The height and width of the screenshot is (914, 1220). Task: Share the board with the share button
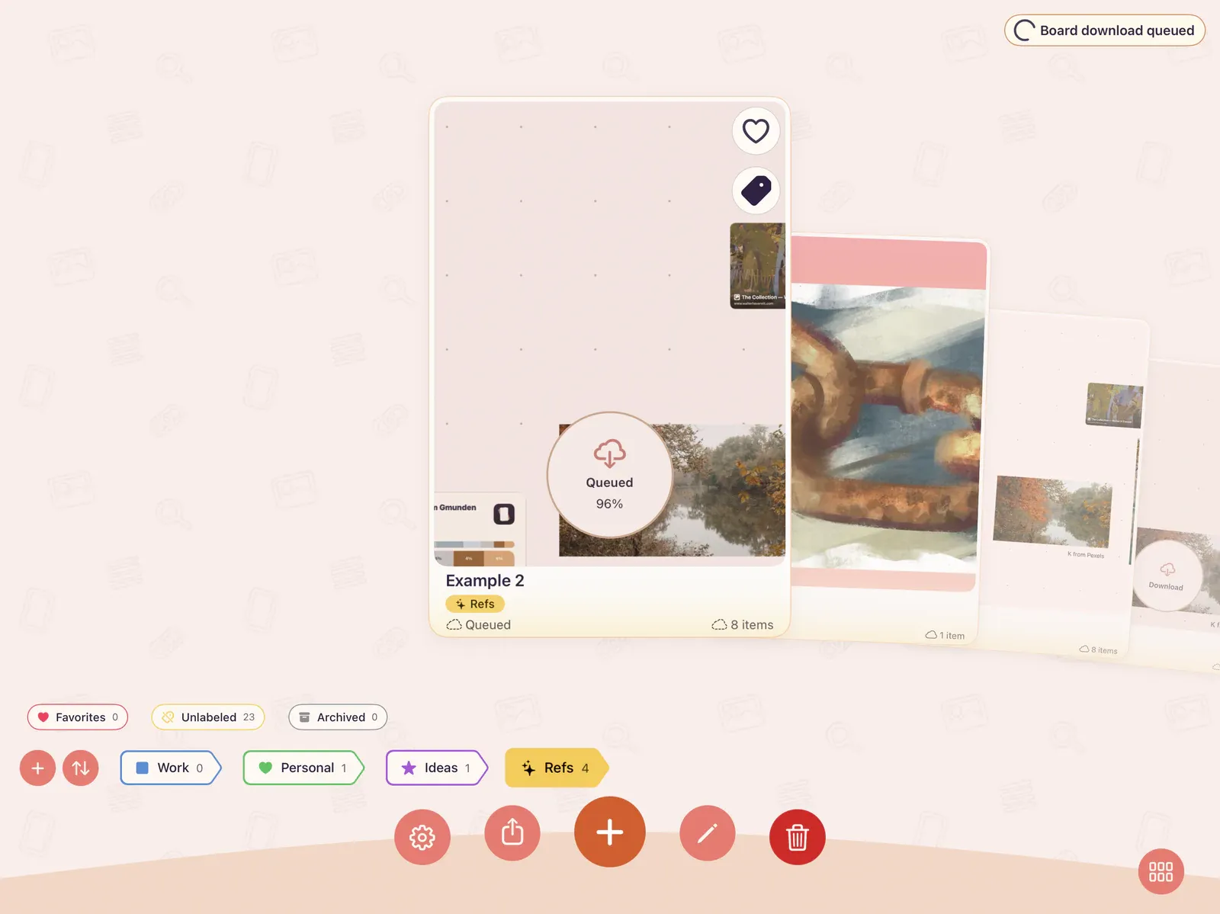[512, 832]
